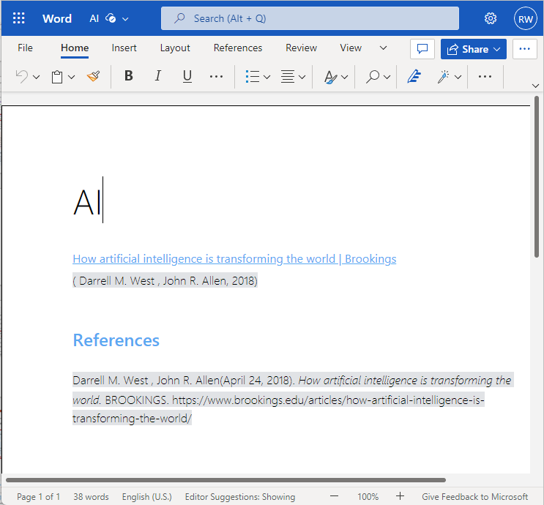Change language English (U.S.)
This screenshot has width=544, height=505.
point(146,497)
